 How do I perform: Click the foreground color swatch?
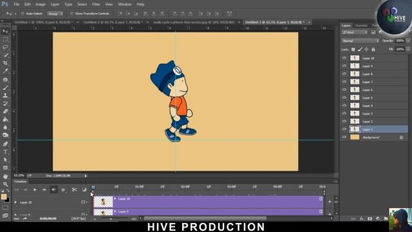click(4, 197)
